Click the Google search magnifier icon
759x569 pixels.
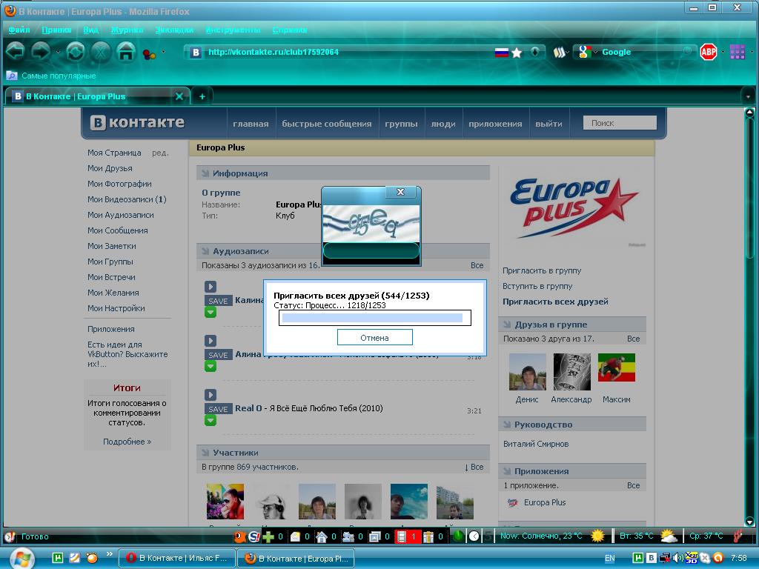click(687, 51)
